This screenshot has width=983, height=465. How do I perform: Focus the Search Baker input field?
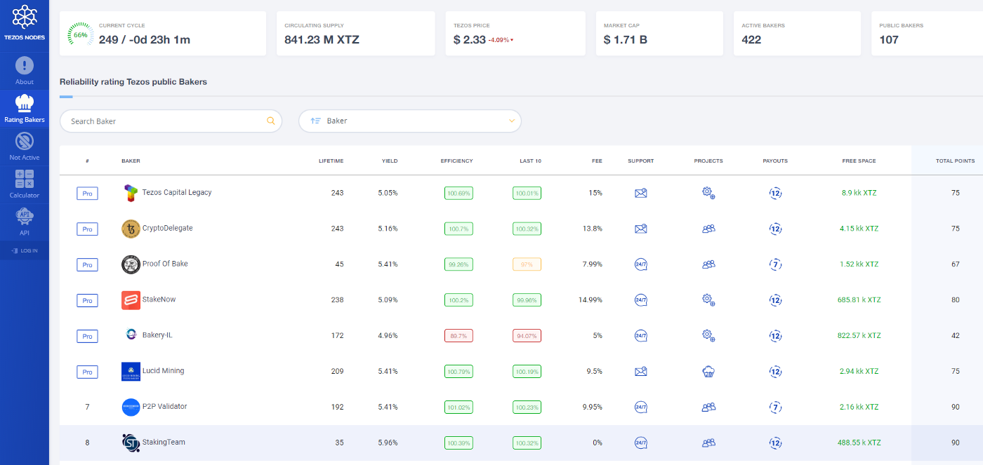[171, 121]
